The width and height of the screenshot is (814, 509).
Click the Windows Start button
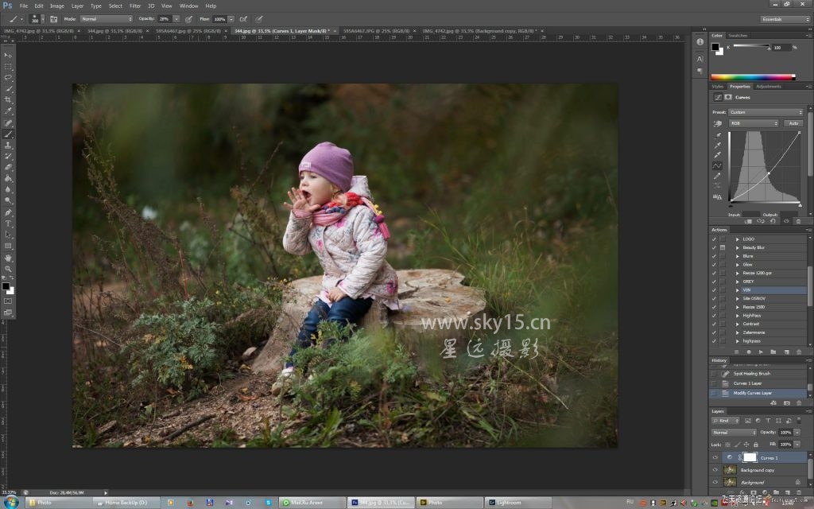11,503
